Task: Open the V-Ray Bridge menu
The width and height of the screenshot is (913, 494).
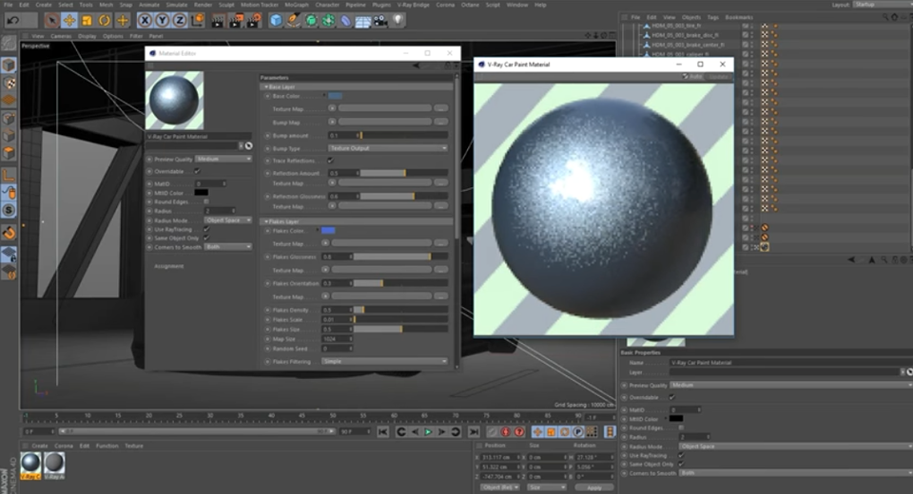Action: (413, 5)
